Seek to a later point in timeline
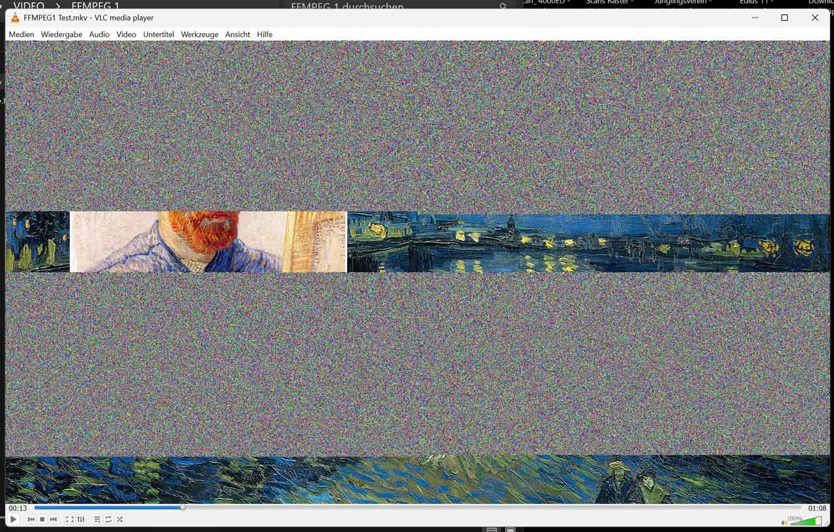834x532 pixels. click(x=492, y=508)
